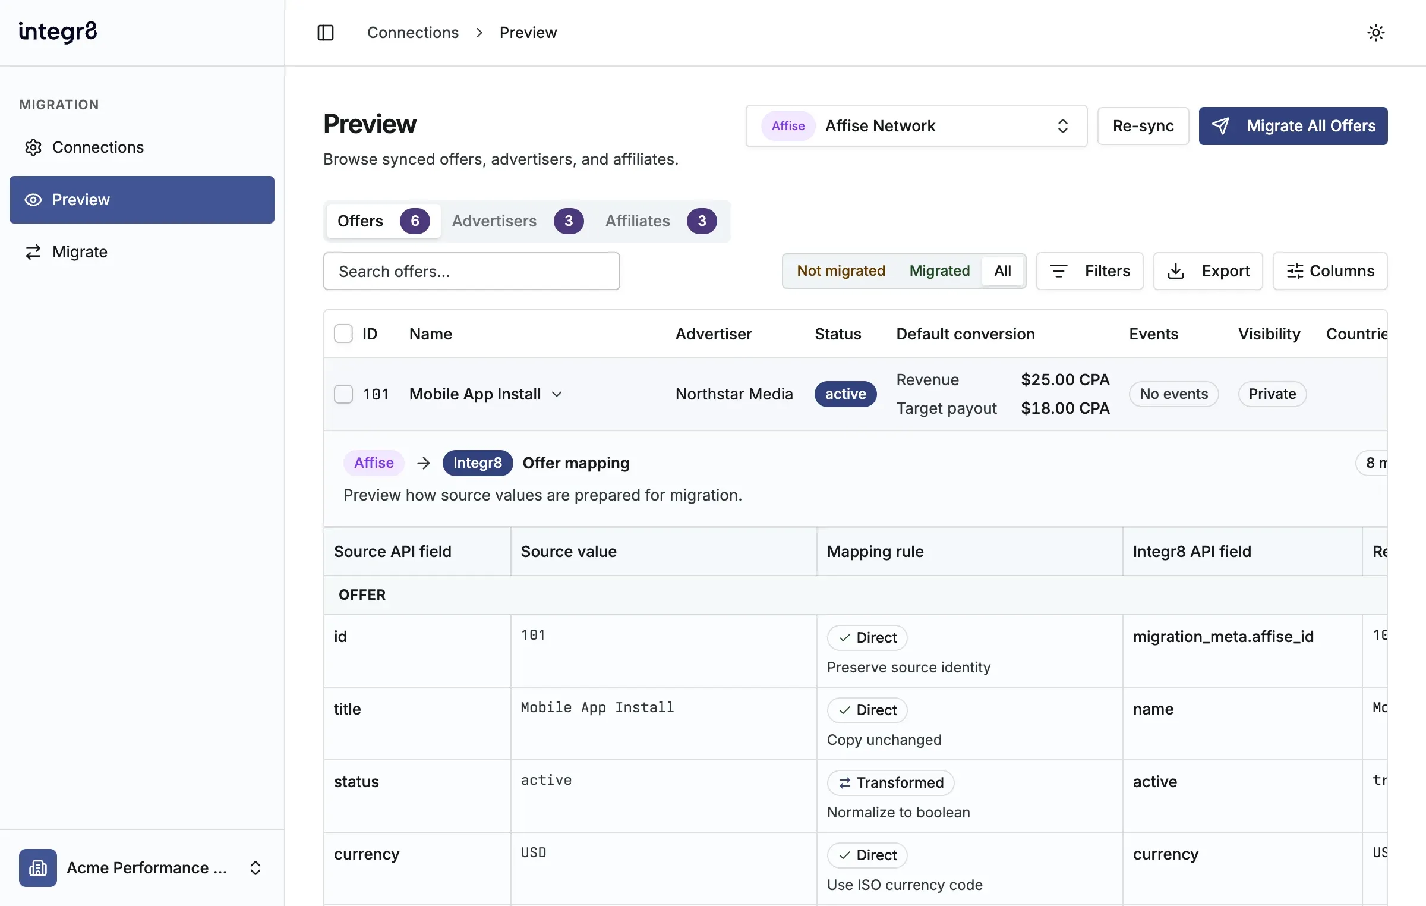Image resolution: width=1426 pixels, height=906 pixels.
Task: Click the Transformed rule badge for status
Action: 891,783
